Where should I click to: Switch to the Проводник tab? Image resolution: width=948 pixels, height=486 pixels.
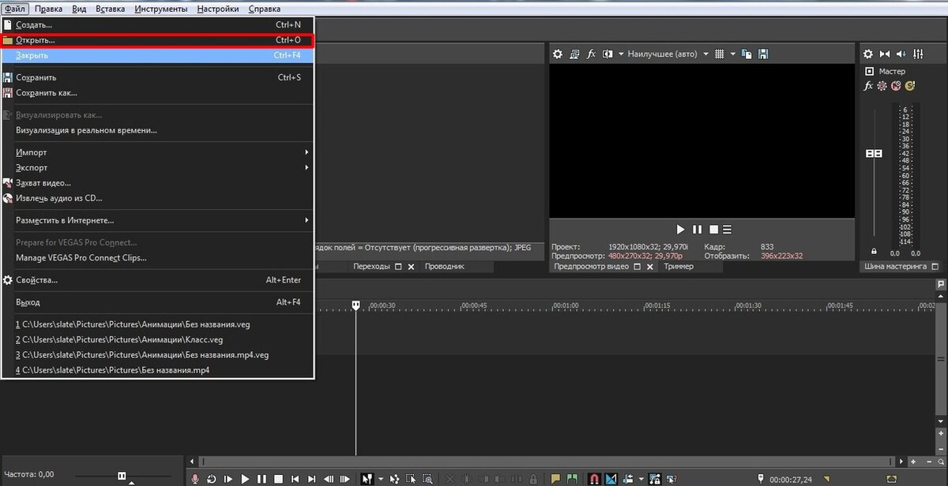445,267
